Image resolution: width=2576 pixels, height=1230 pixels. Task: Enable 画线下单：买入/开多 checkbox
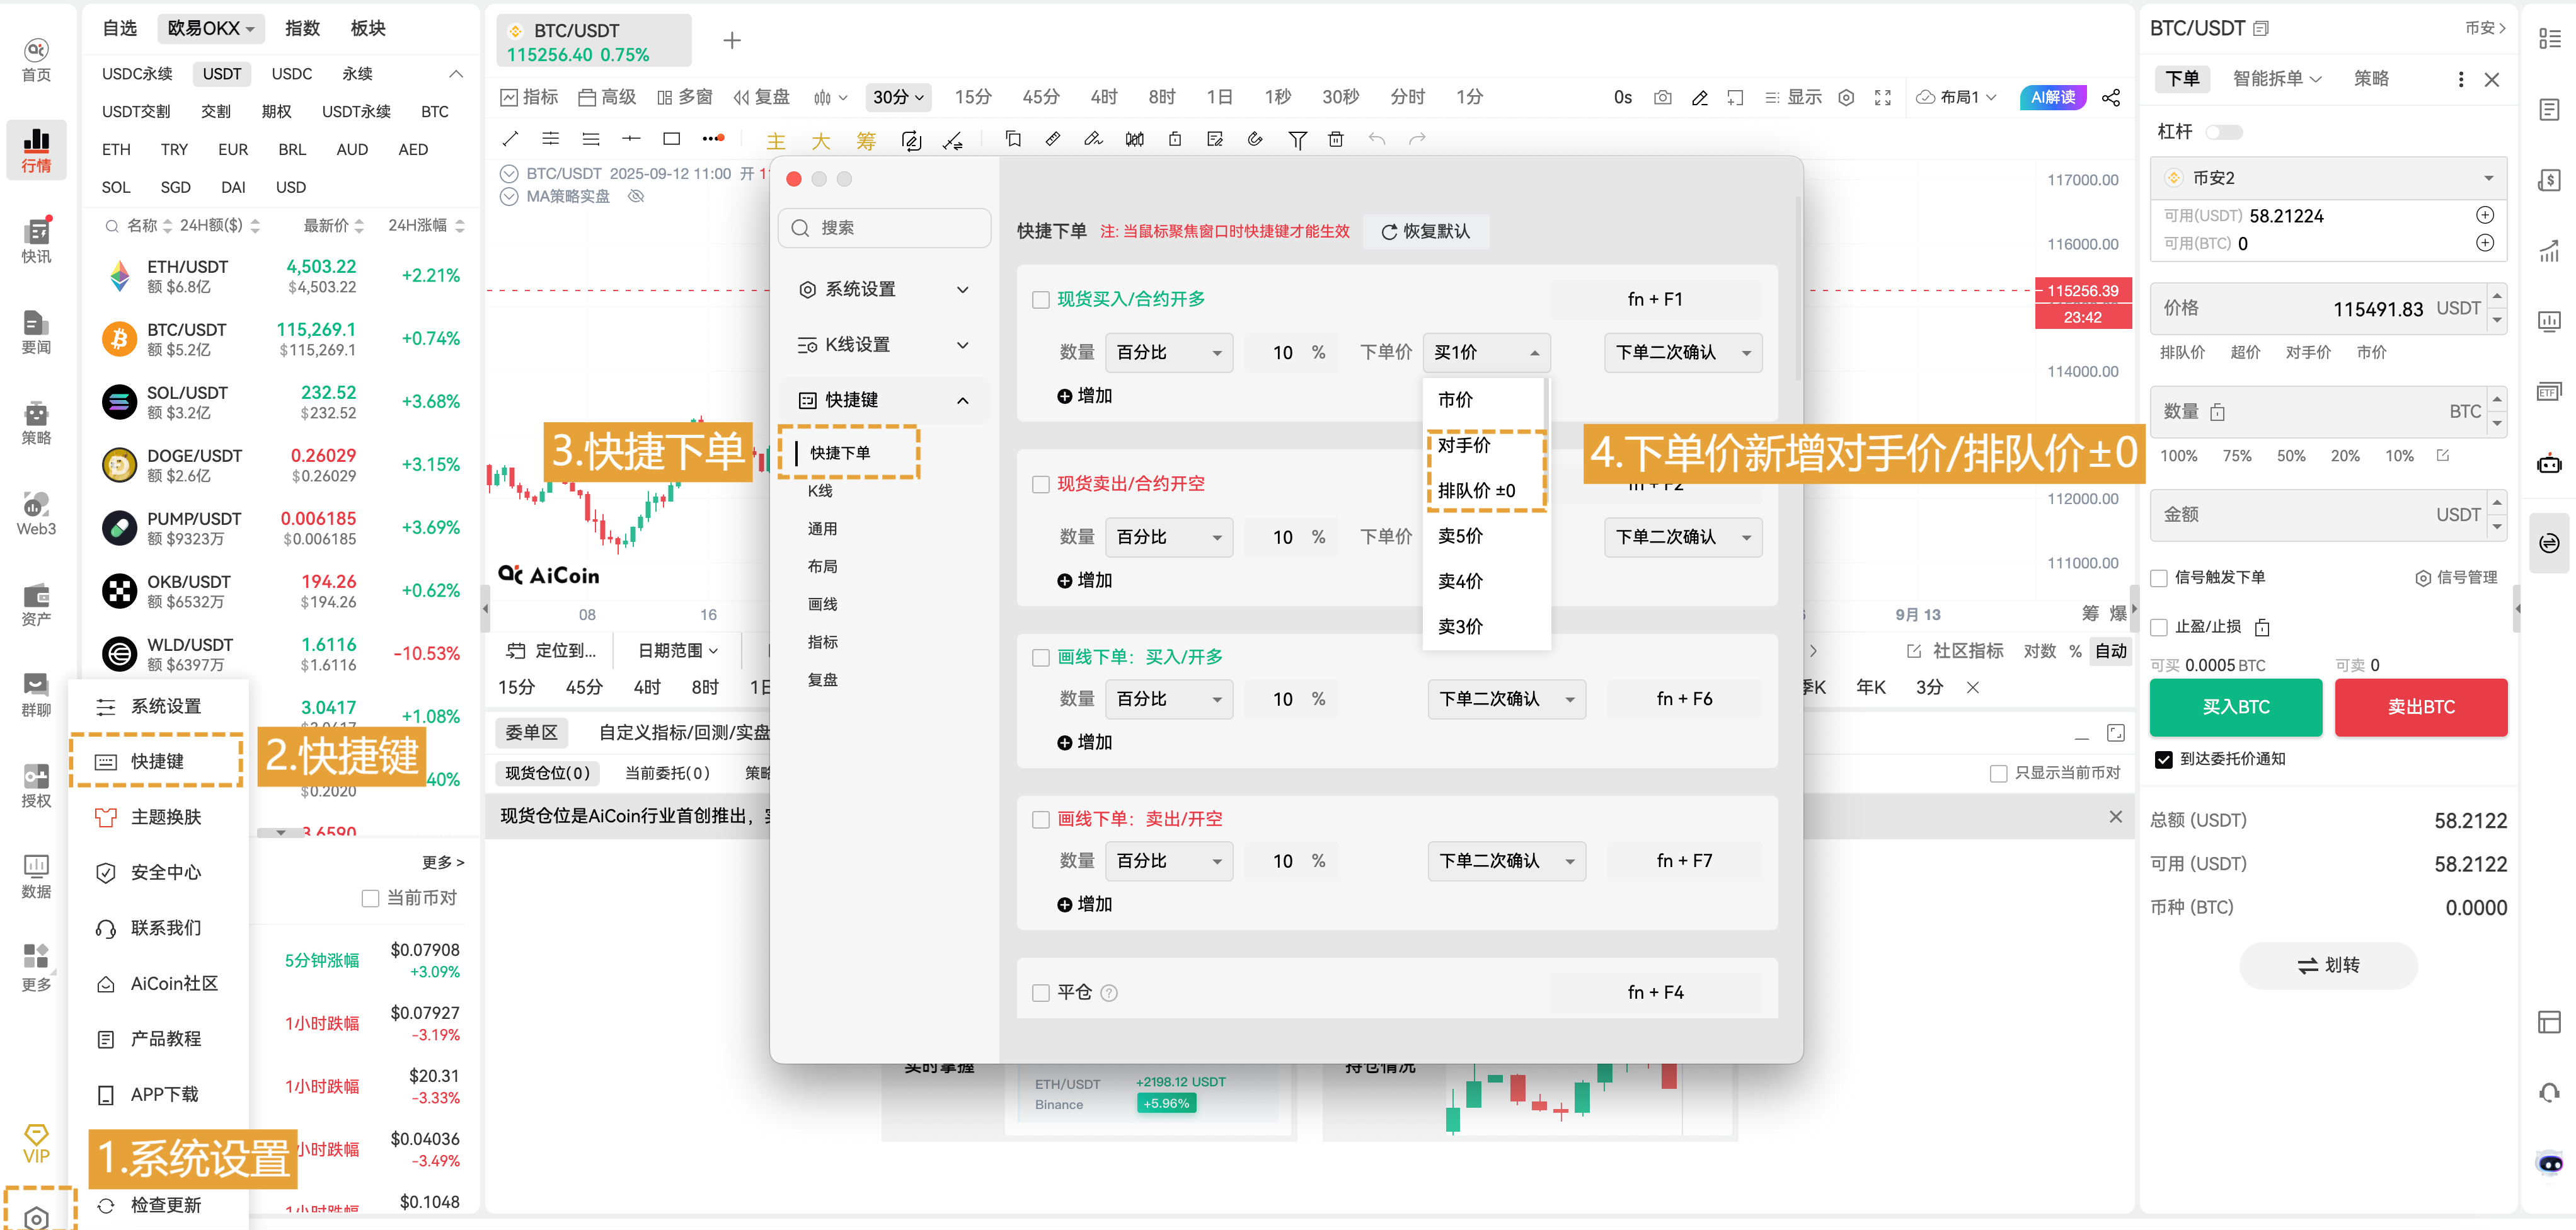point(1040,657)
